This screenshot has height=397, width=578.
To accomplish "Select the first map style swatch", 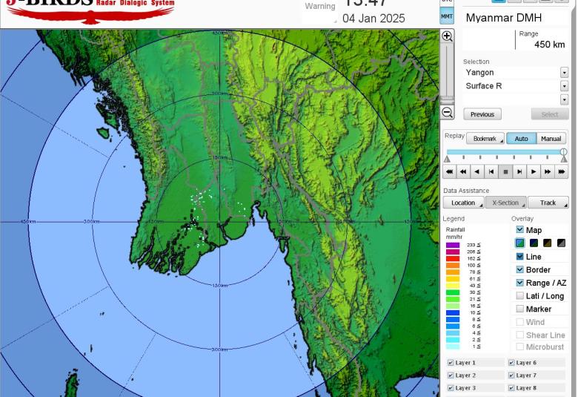I will pos(520,243).
